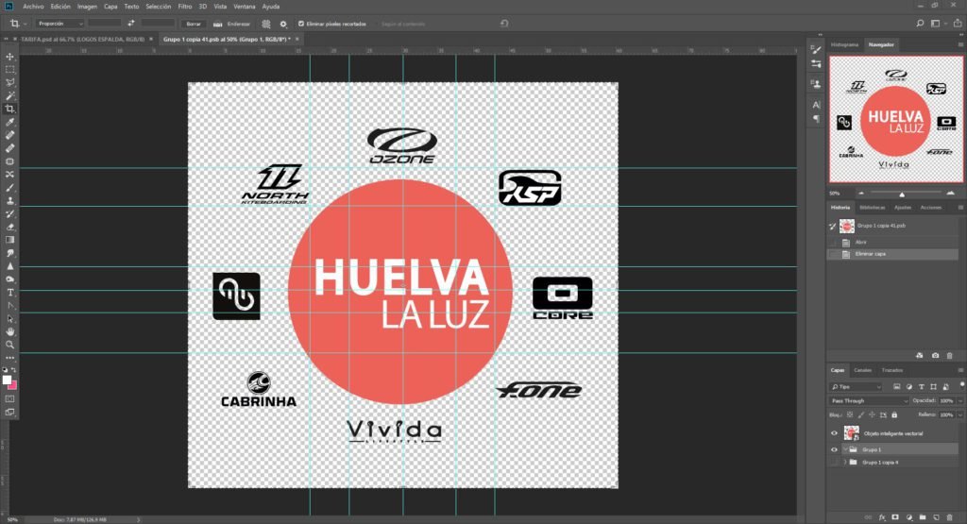This screenshot has height=524, width=967.
Task: Select the Brush tool
Action: (9, 187)
